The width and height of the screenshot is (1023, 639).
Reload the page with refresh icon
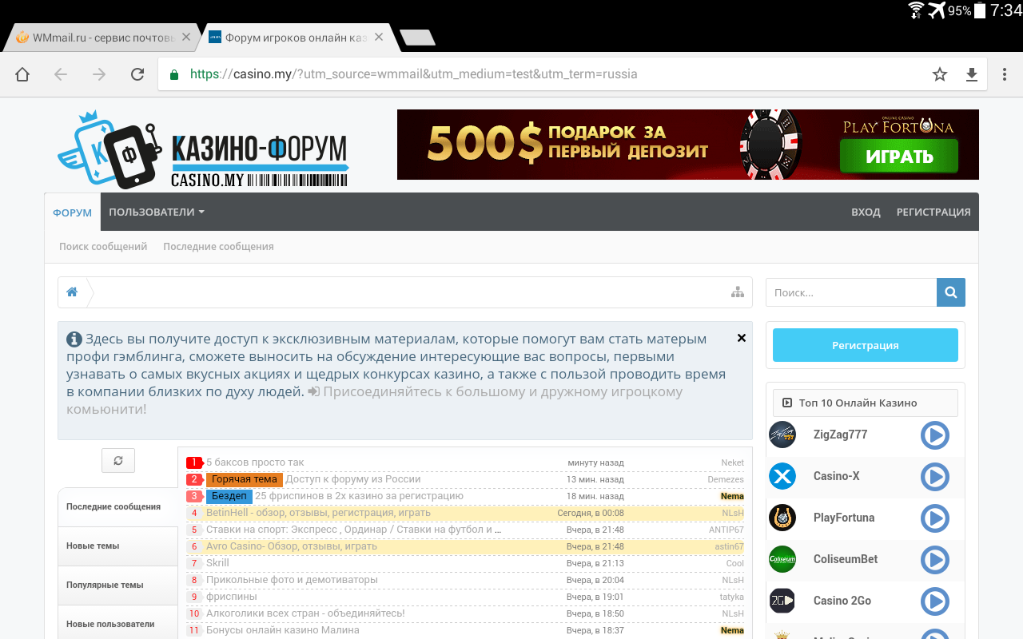tap(137, 74)
